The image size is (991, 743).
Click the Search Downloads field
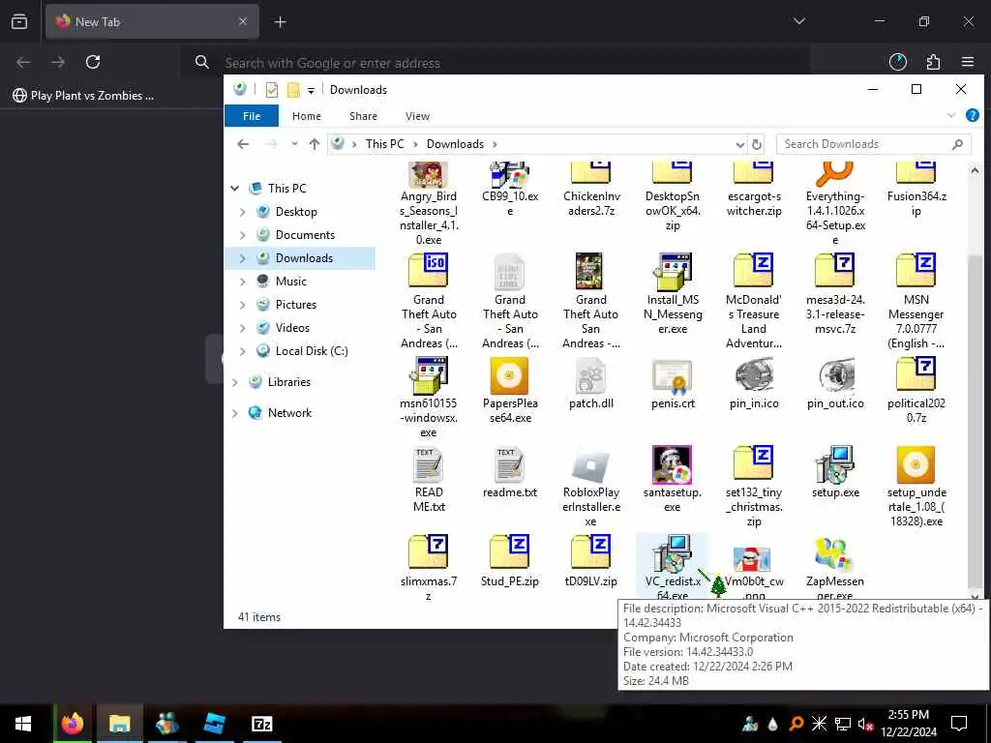pyautogui.click(x=874, y=144)
